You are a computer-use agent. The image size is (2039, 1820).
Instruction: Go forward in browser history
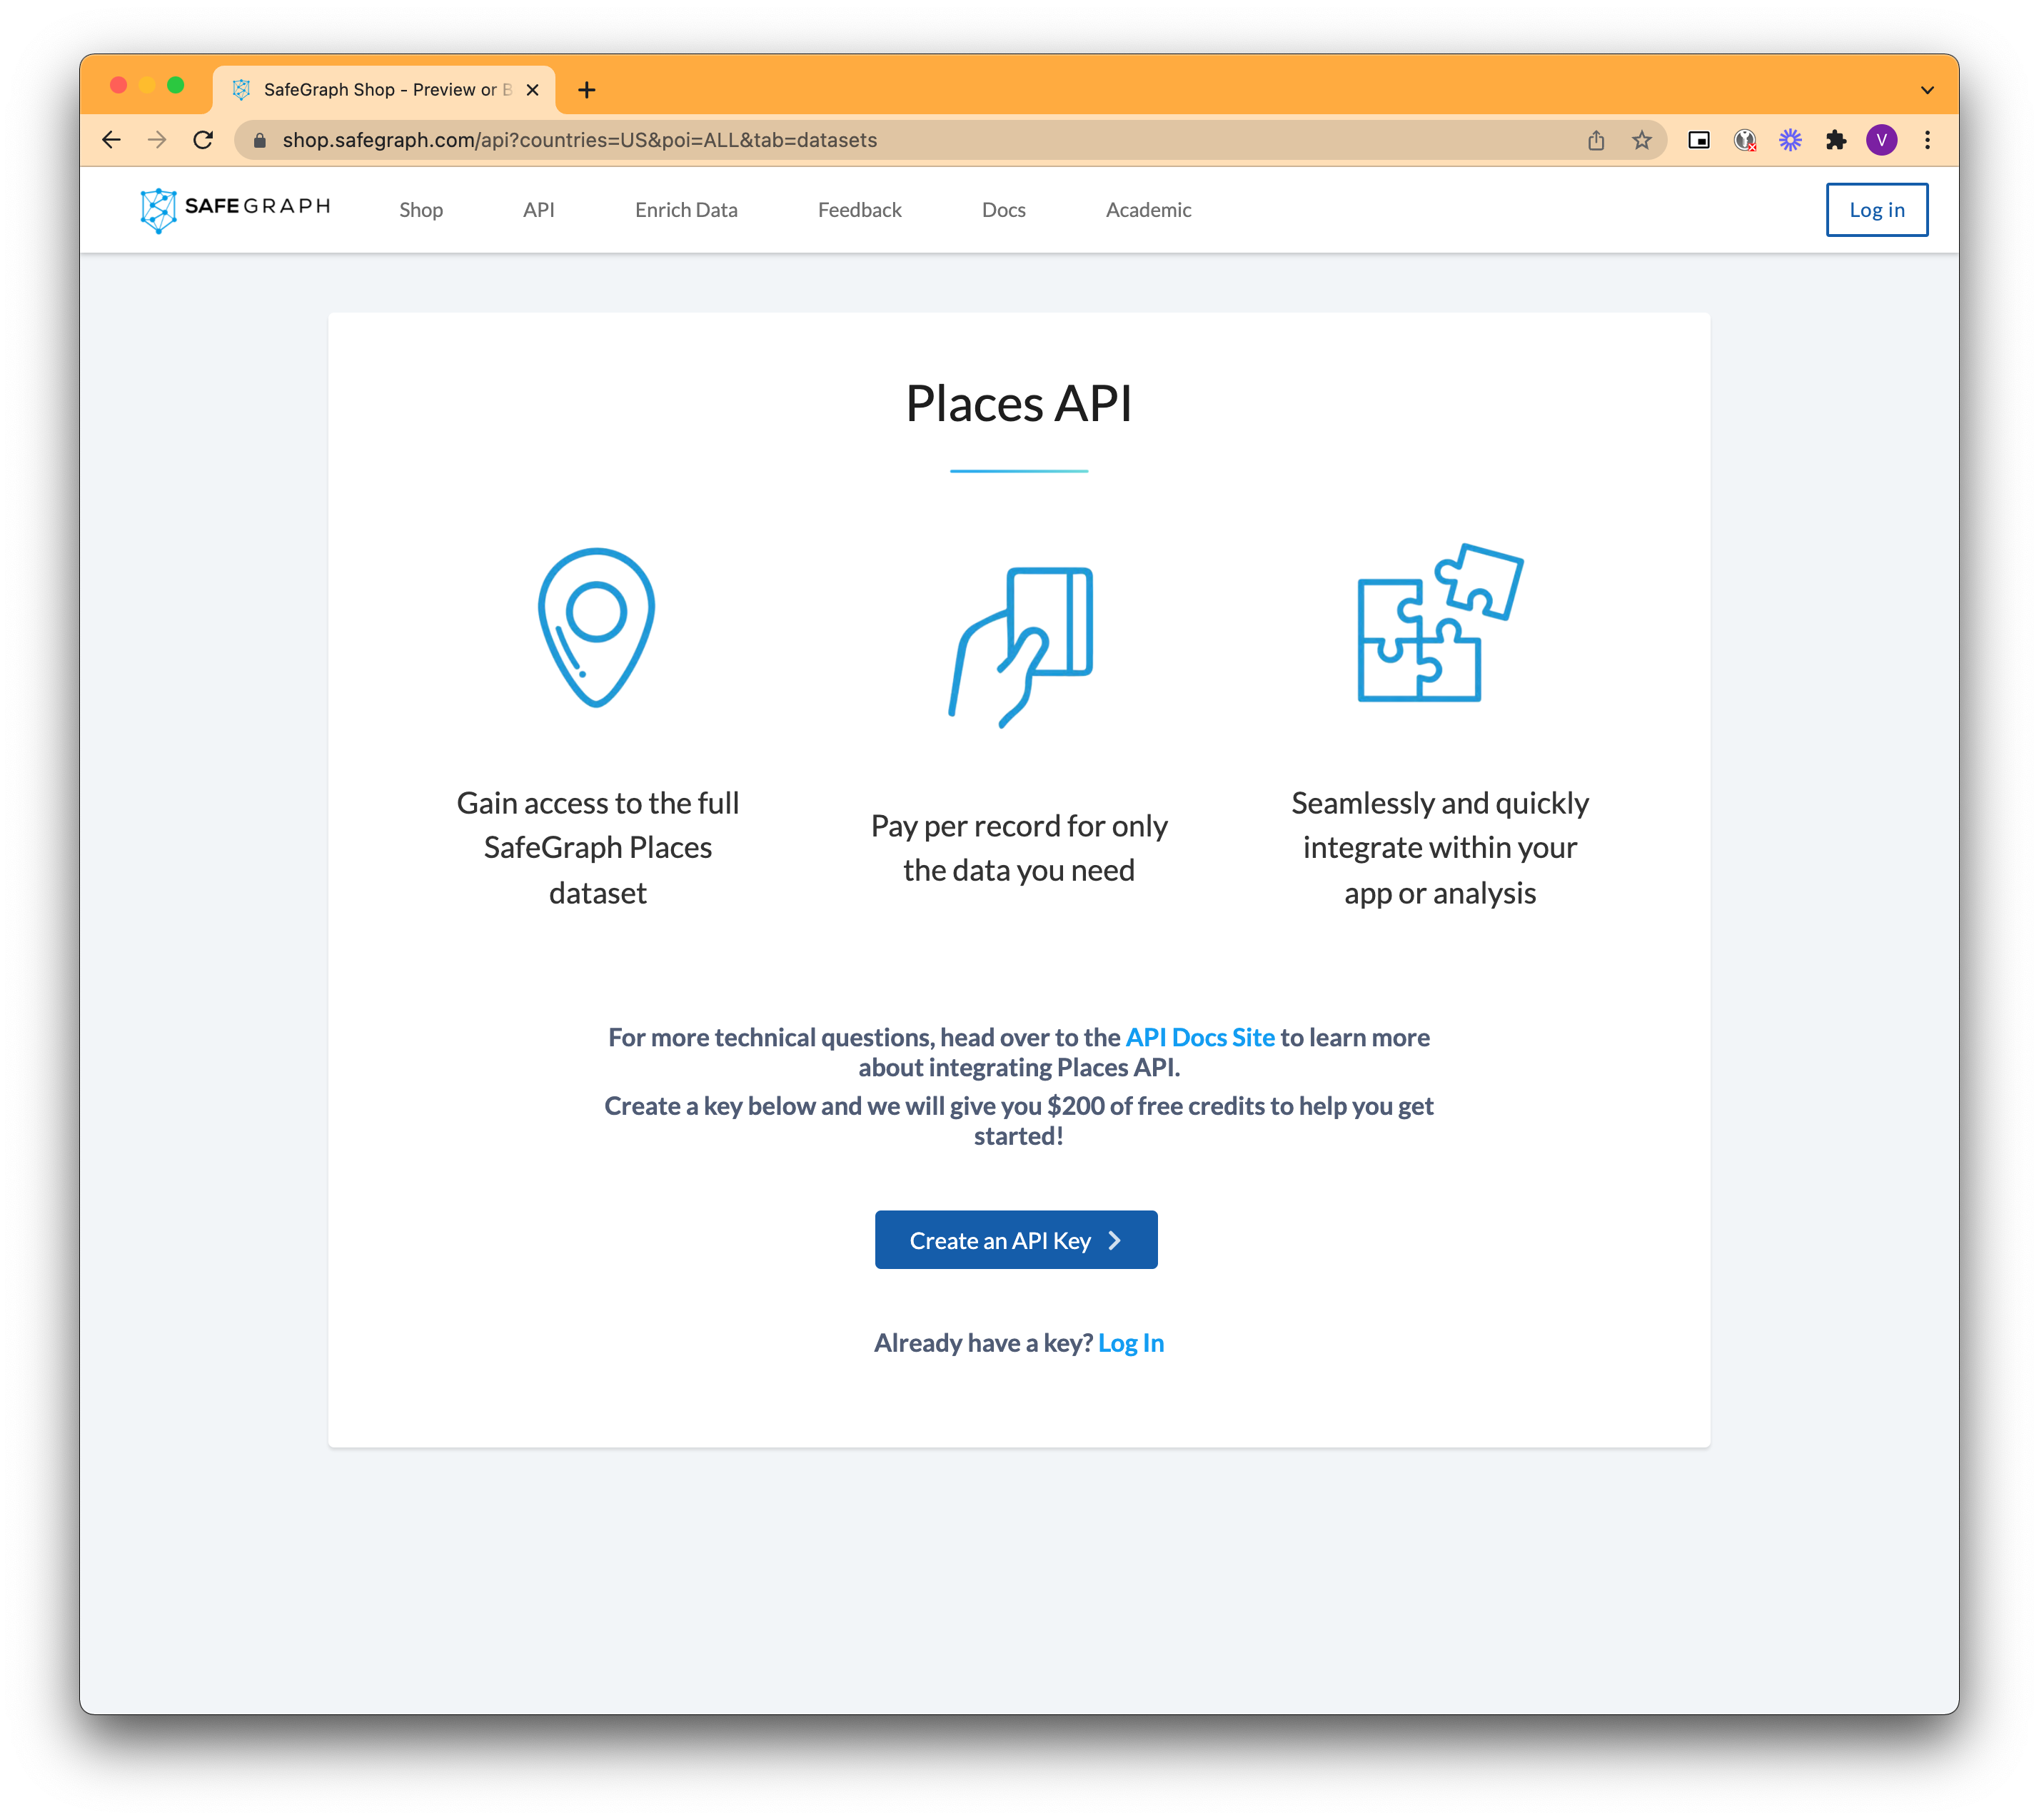[x=157, y=140]
